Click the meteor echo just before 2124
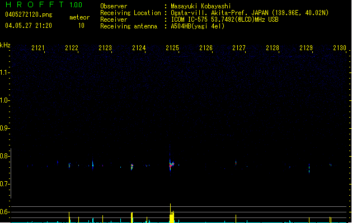The width and height of the screenshot is (352, 223). click(132, 167)
